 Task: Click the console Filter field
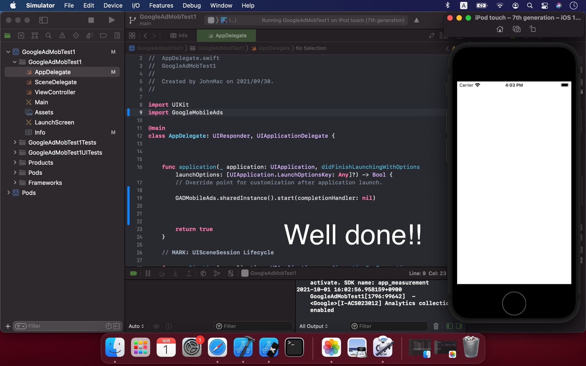coord(389,326)
